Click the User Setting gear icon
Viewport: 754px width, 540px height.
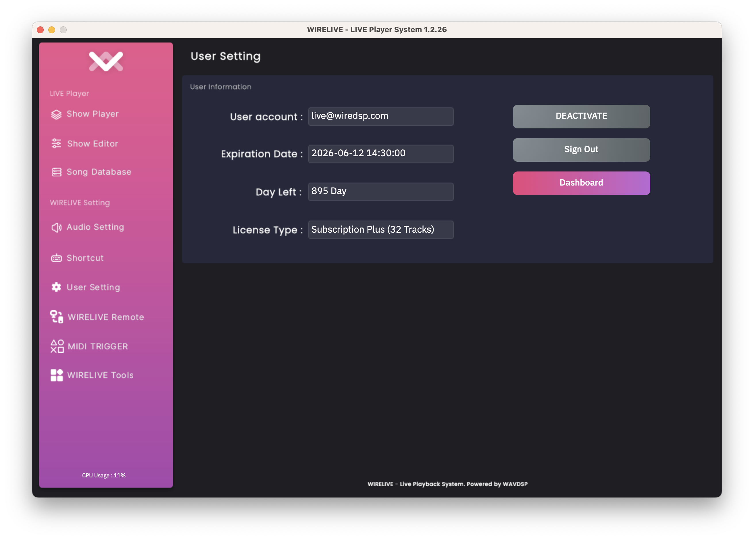point(56,287)
